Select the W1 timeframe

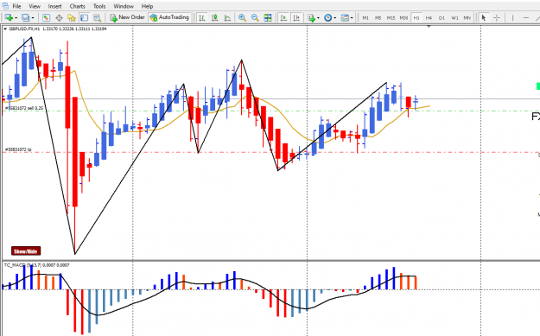point(454,17)
